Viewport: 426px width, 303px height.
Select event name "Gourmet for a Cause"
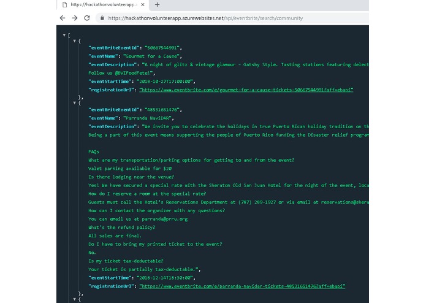point(151,56)
